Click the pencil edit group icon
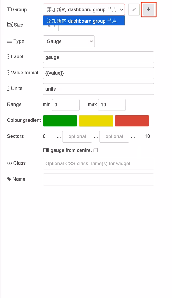The width and height of the screenshot is (173, 299). [134, 9]
